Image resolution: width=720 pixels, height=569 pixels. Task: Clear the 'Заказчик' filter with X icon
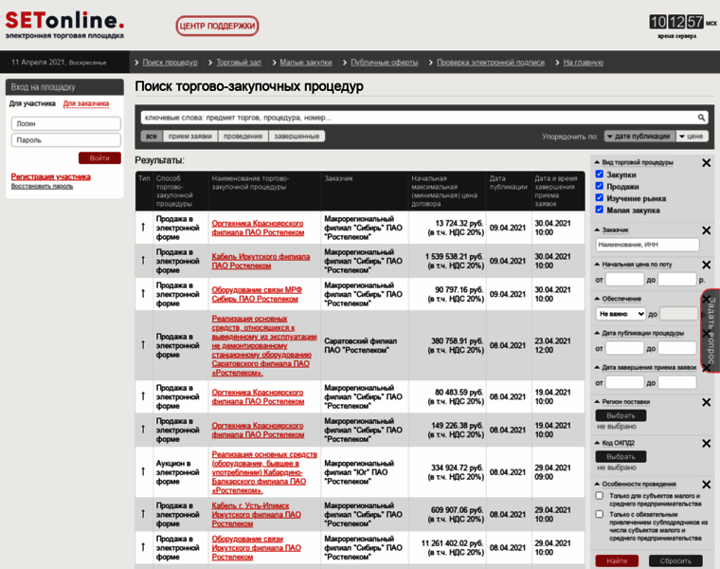pos(706,230)
